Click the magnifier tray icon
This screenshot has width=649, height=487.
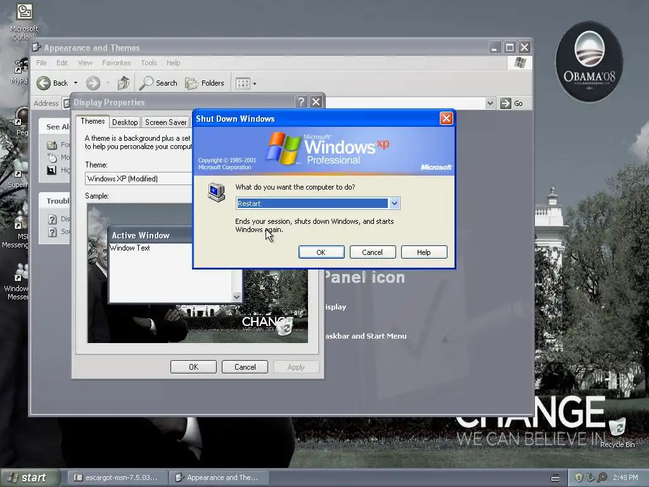tap(602, 477)
